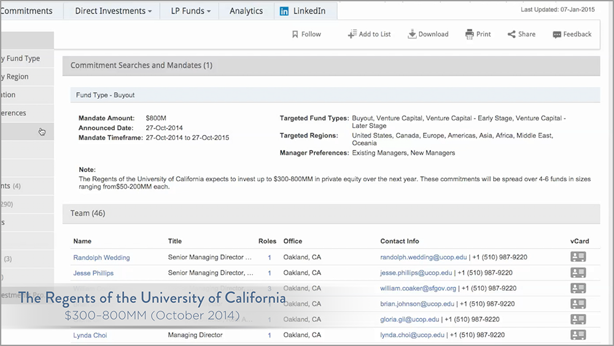This screenshot has width=614, height=346.
Task: Select the Fund Type sidebar item
Action: pos(26,58)
